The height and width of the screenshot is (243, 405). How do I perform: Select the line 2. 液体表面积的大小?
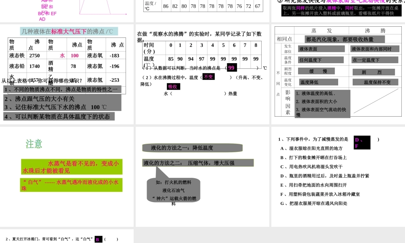[x=316, y=102]
